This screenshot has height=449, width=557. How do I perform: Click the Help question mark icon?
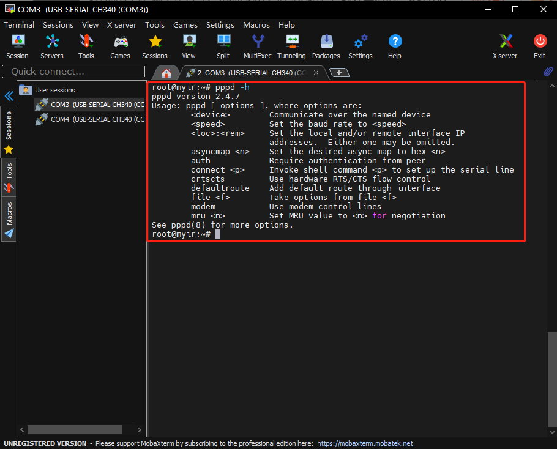pyautogui.click(x=395, y=46)
